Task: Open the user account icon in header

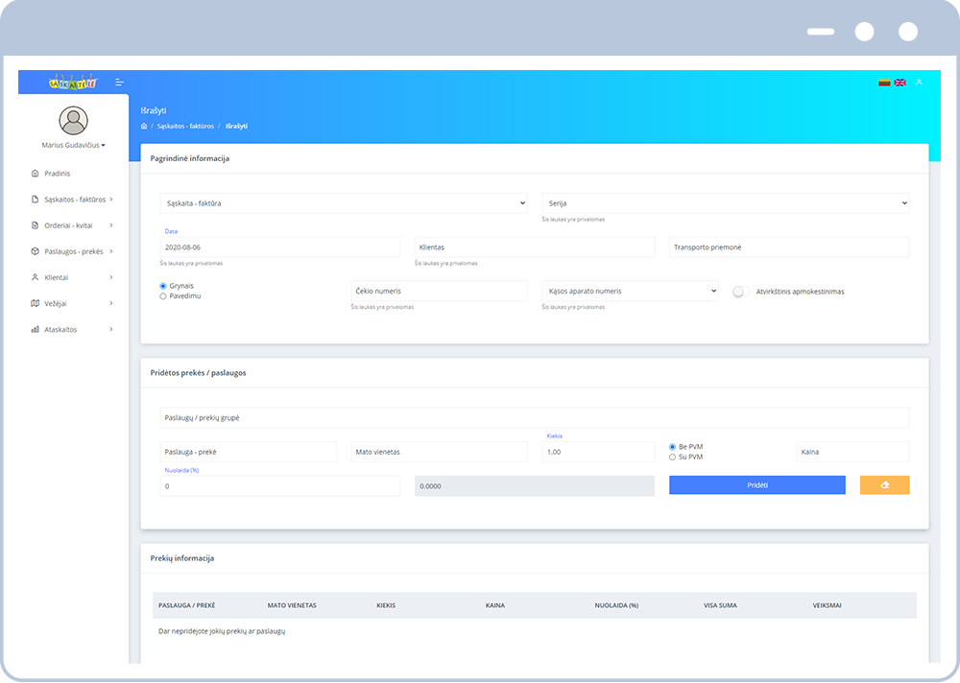Action: click(919, 82)
